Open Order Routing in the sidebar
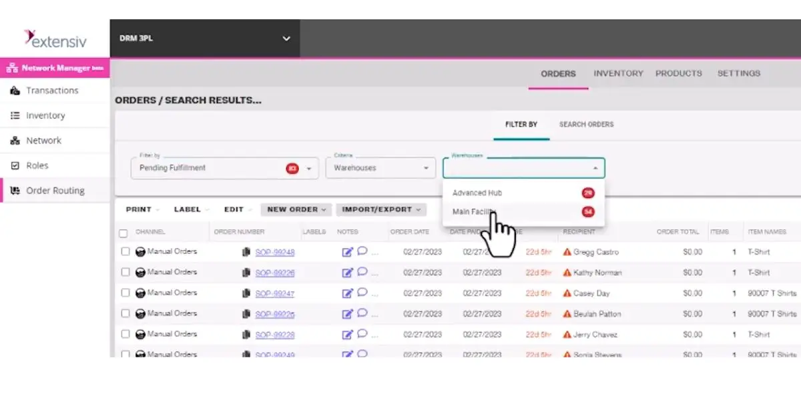 pyautogui.click(x=55, y=191)
